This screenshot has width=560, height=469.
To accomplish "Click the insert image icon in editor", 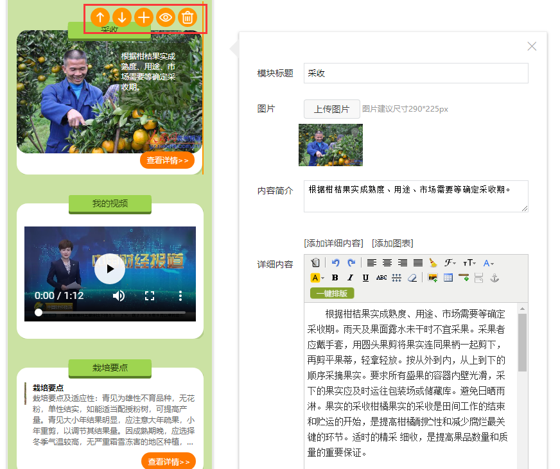I will click(433, 278).
